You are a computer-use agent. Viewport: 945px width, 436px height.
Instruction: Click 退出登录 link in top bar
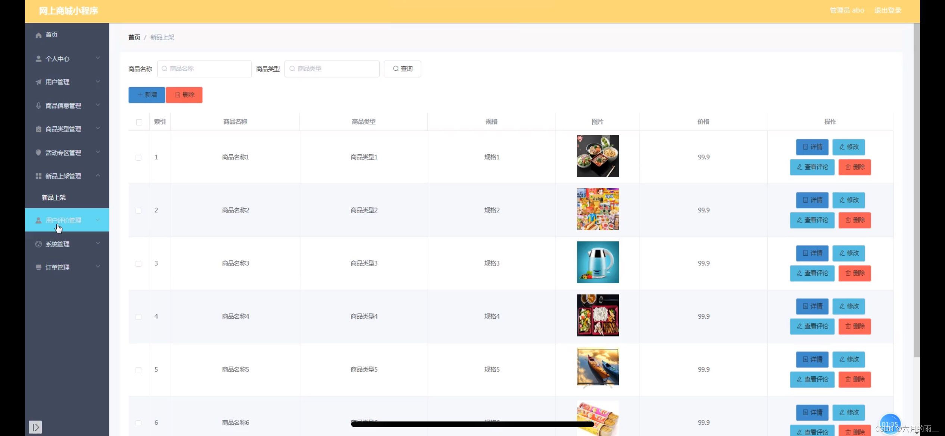tap(888, 10)
